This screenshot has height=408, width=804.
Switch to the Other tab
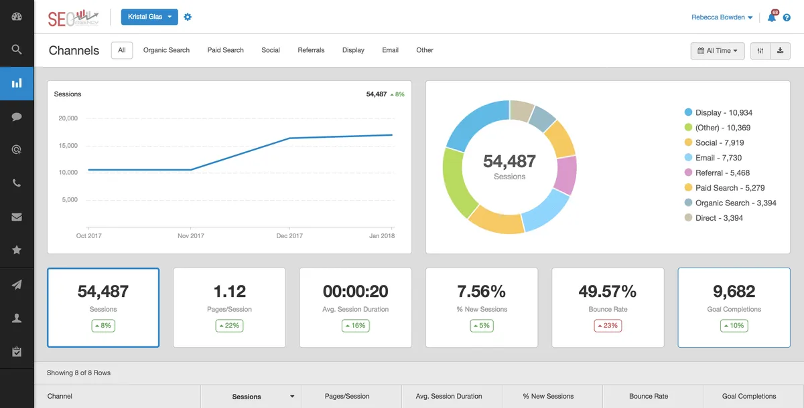click(425, 50)
